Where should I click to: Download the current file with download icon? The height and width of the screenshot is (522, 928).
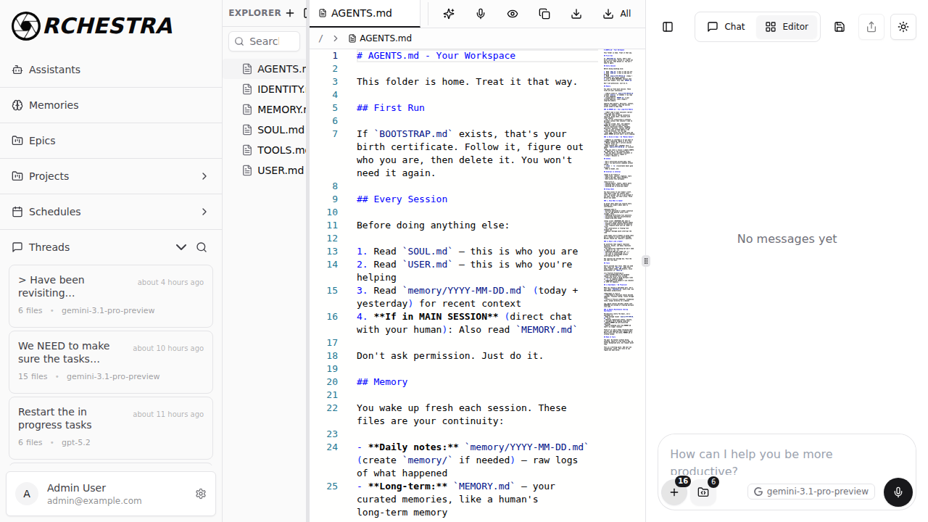[576, 14]
